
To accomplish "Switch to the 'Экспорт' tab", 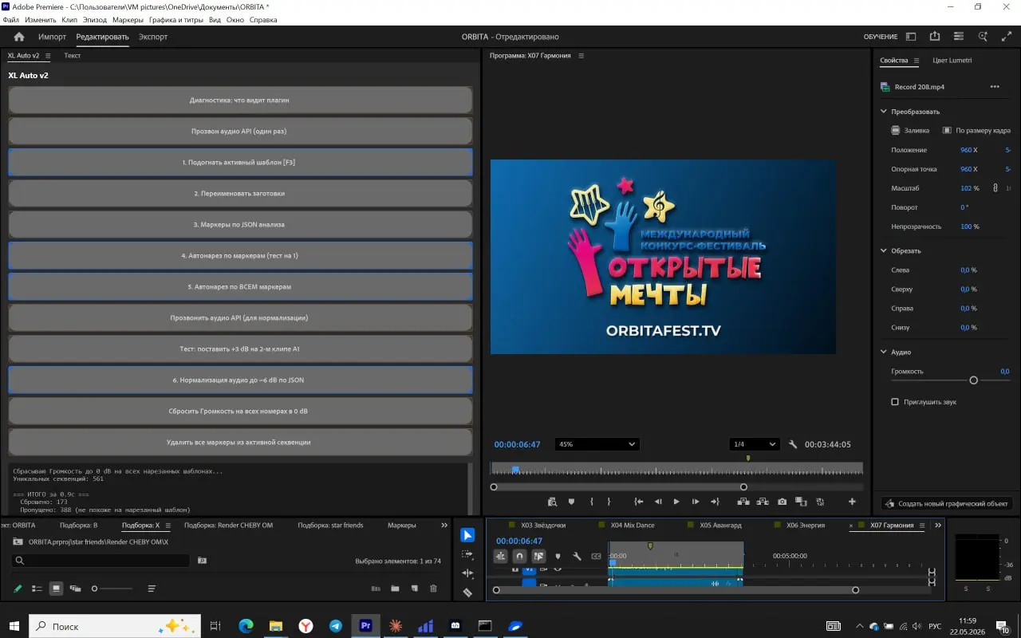I will coord(153,37).
